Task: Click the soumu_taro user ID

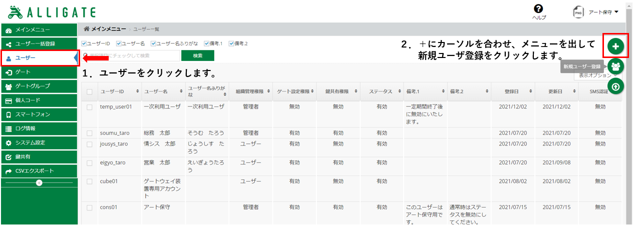Action: [x=115, y=132]
